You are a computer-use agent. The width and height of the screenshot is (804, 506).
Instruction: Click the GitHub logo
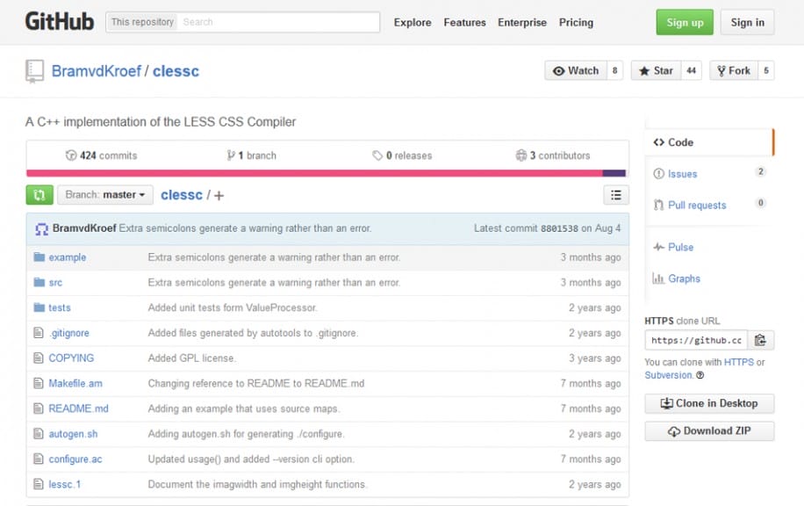[59, 21]
